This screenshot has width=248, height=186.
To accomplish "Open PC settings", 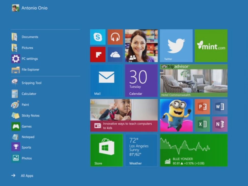I will tap(30, 59).
